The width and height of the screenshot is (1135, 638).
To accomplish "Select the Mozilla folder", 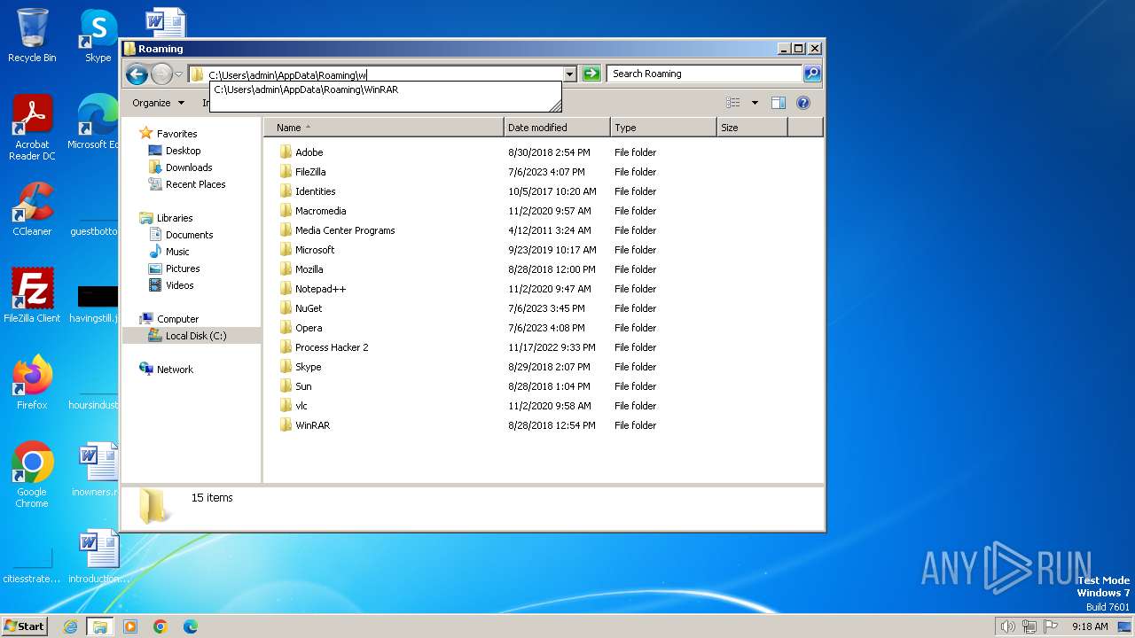I will (309, 269).
